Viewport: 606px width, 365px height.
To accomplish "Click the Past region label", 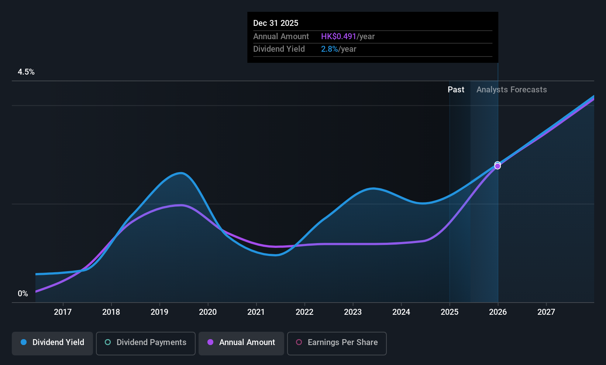I will tap(456, 89).
